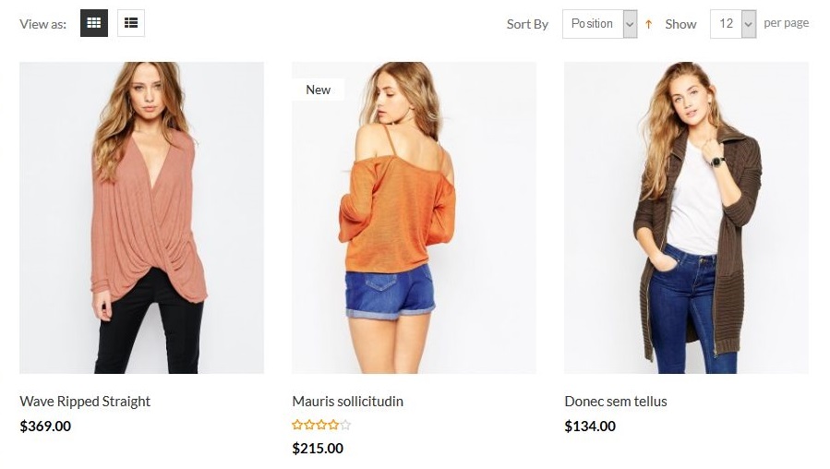Toggle sort direction arrow
The height and width of the screenshot is (469, 830).
point(649,24)
